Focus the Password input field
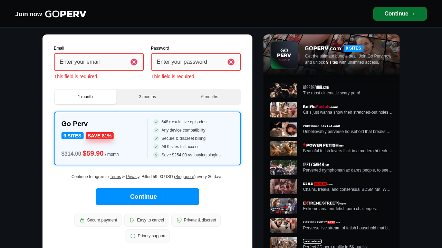Screen dimensions: 442x248 click(x=196, y=62)
